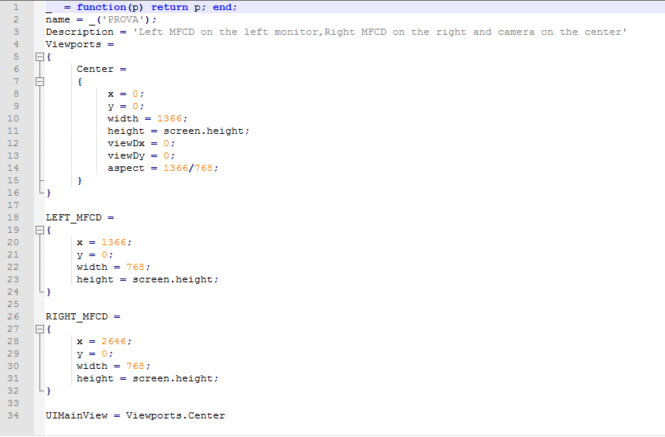
Task: Click the 'viewDy' variable name
Action: (x=126, y=155)
